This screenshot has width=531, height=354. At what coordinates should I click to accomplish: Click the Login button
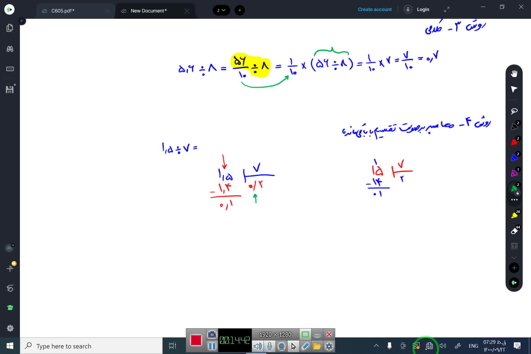(417, 9)
